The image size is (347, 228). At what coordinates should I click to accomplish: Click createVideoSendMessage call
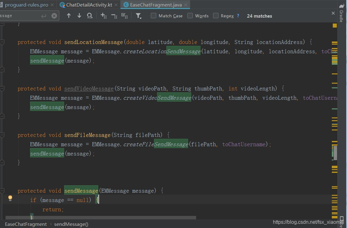[157, 98]
